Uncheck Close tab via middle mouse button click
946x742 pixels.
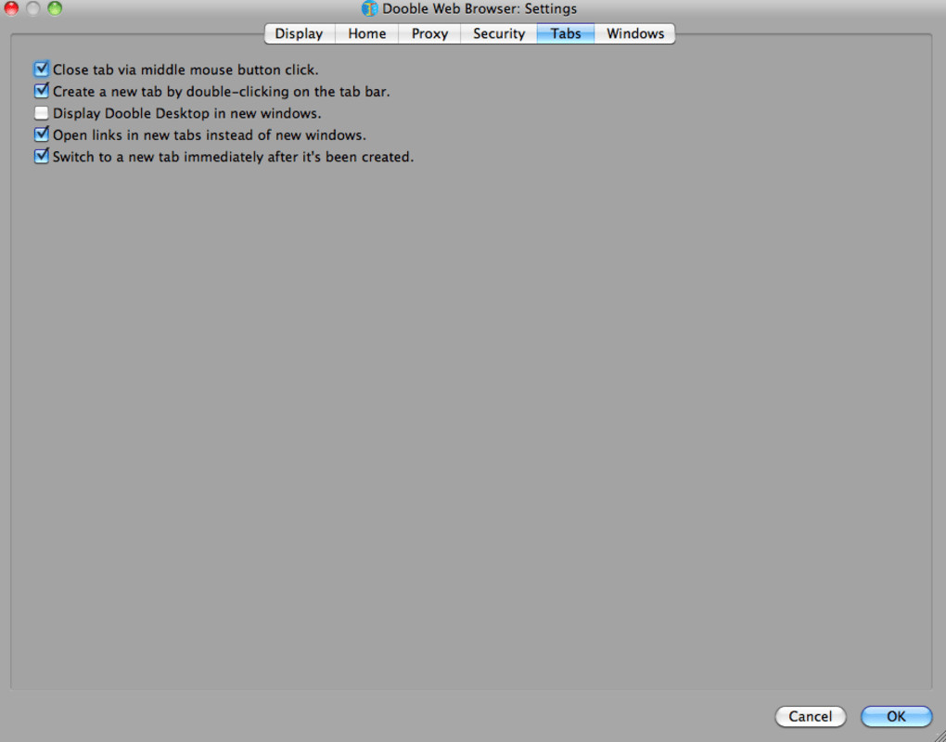click(x=41, y=70)
